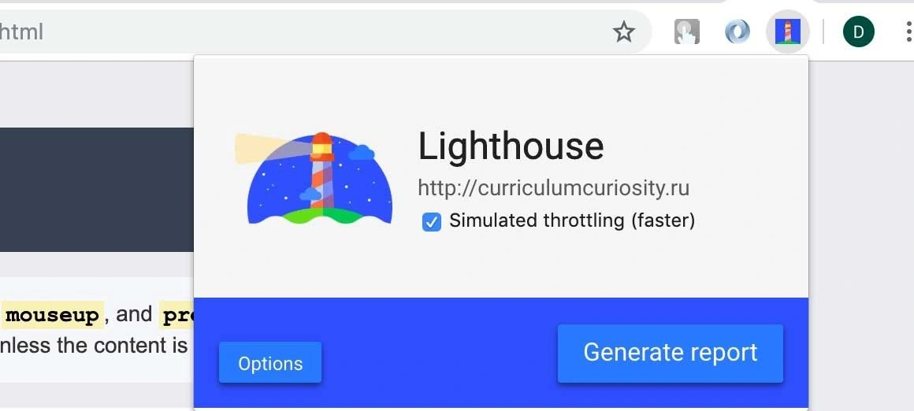Screen dimensions: 914x411
Task: Click the highlighted mouseup code word
Action: click(x=53, y=316)
